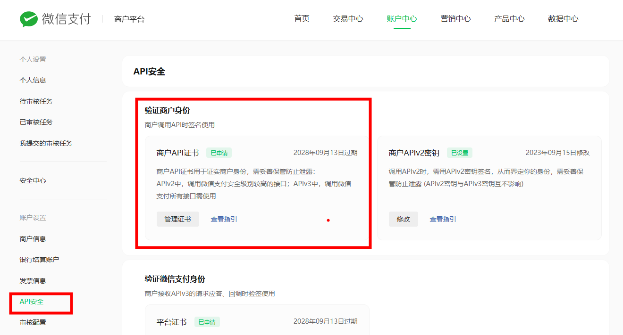The image size is (623, 335).
Task: Select 商户信息 under 账户设置
Action: (x=33, y=239)
